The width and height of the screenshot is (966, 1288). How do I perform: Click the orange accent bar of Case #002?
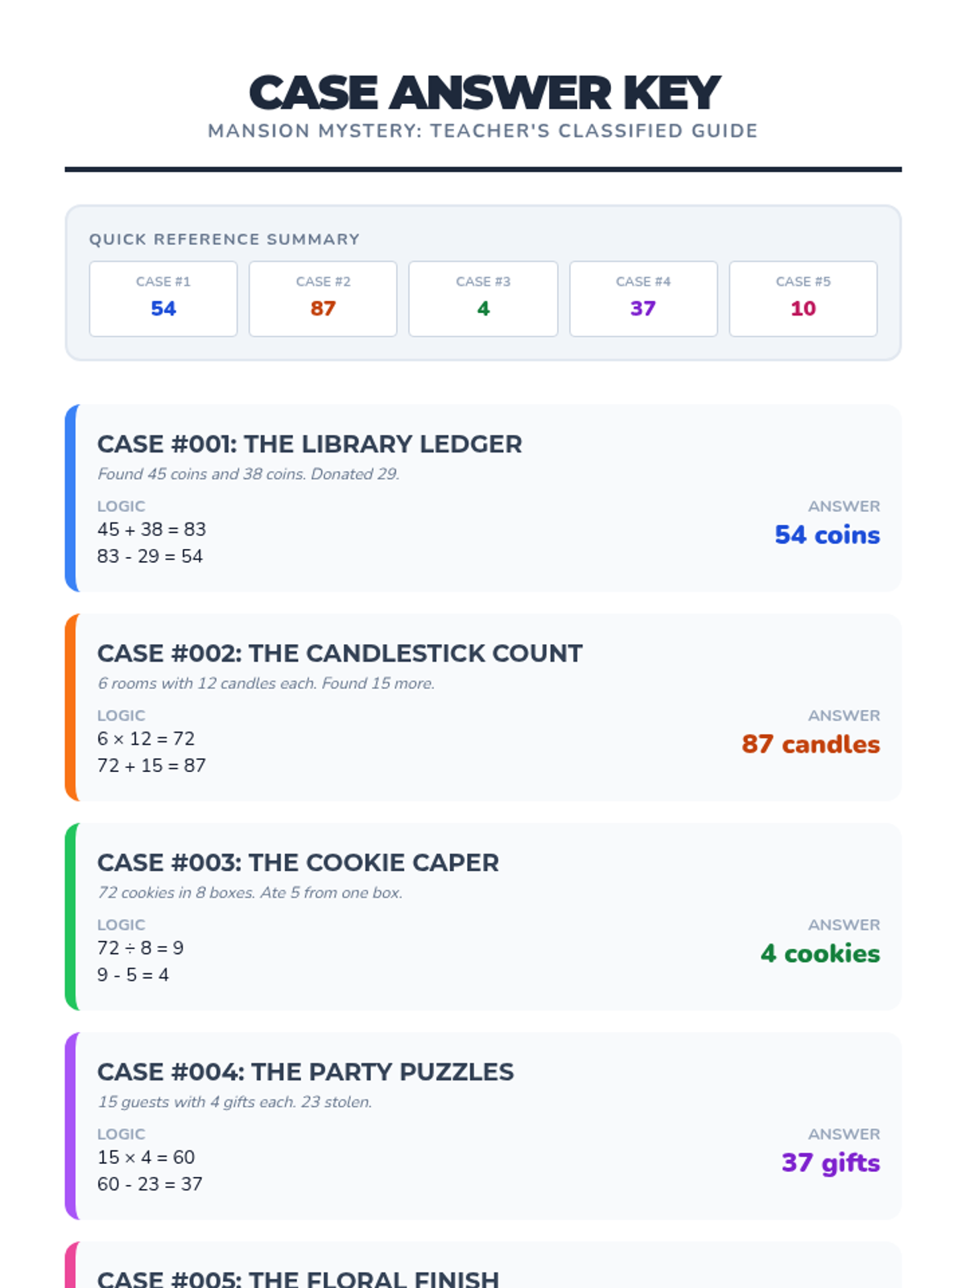tap(70, 708)
